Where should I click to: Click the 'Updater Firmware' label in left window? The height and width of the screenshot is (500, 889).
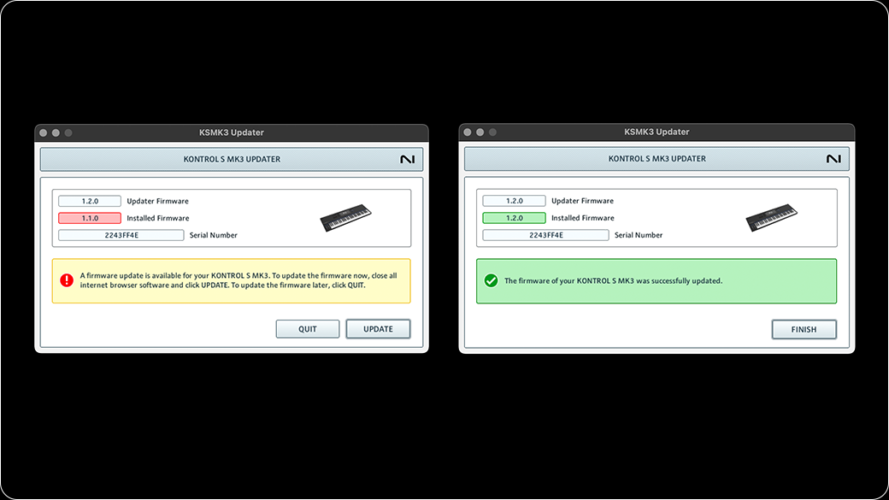157,201
